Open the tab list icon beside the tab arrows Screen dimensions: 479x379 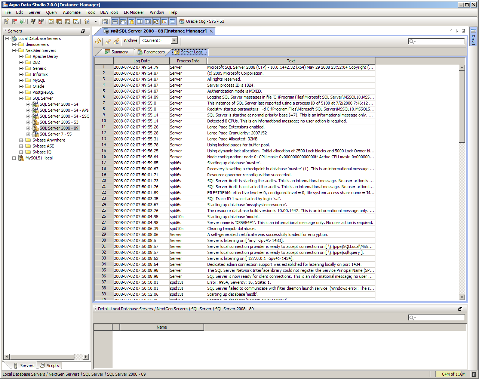coord(463,31)
